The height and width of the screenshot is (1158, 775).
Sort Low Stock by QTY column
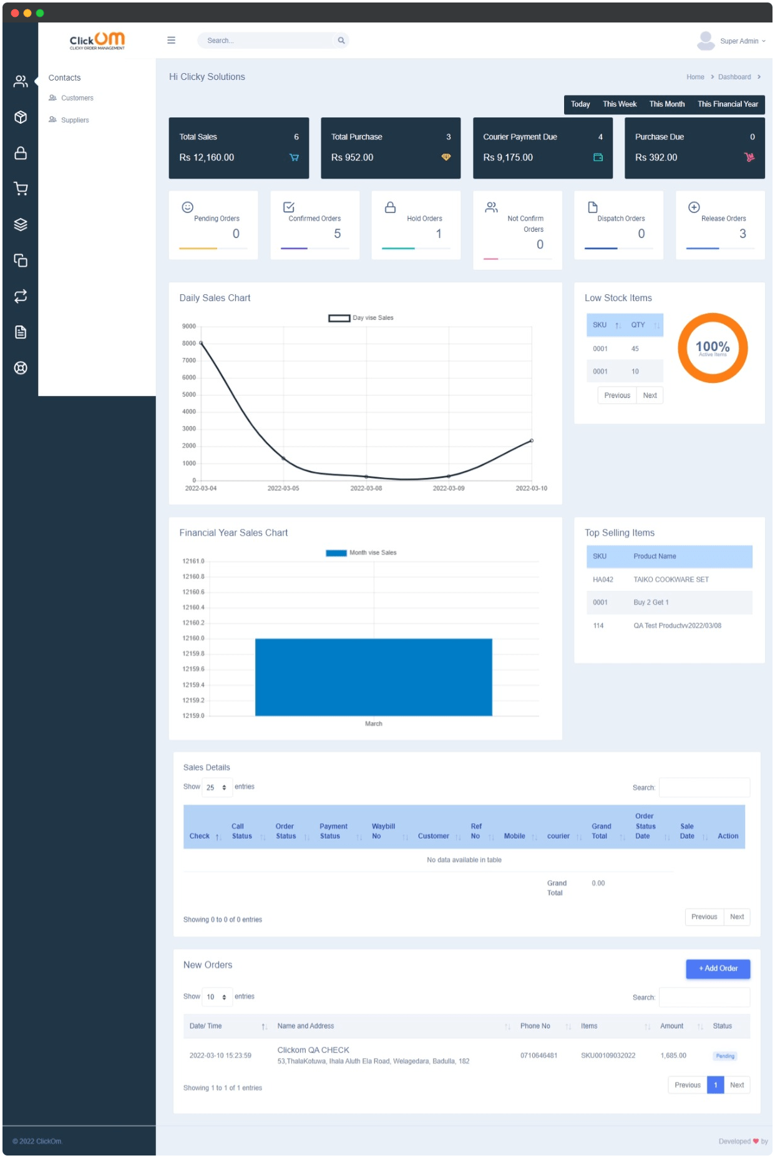(x=645, y=325)
